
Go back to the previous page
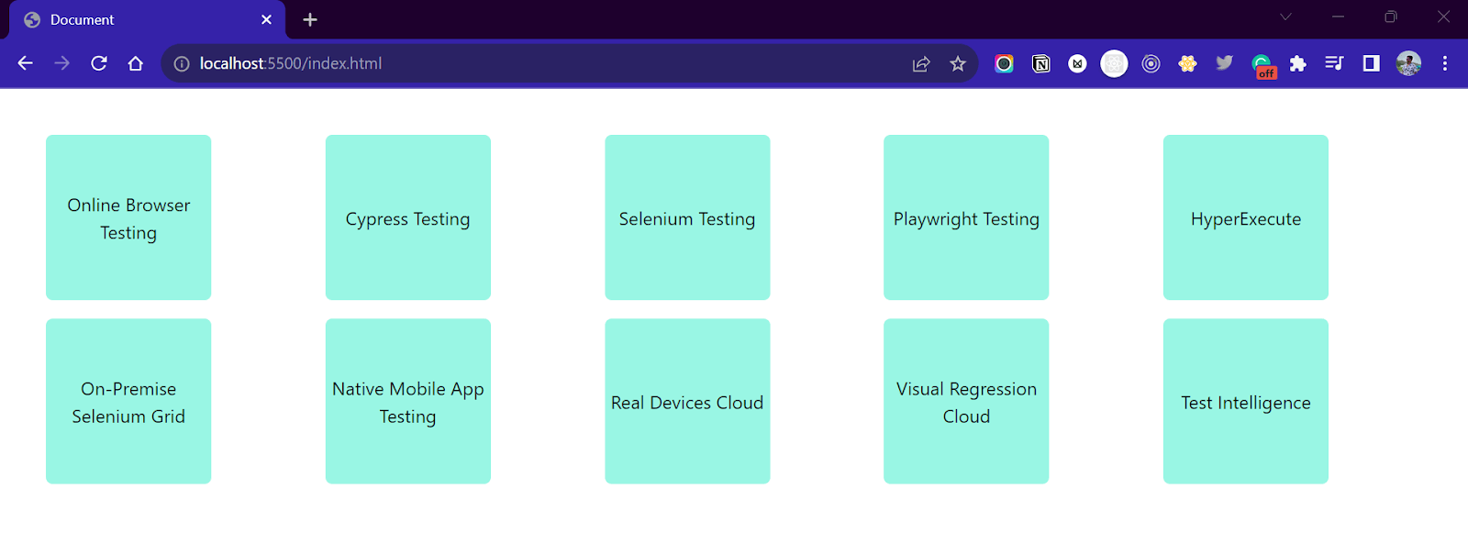[x=25, y=63]
